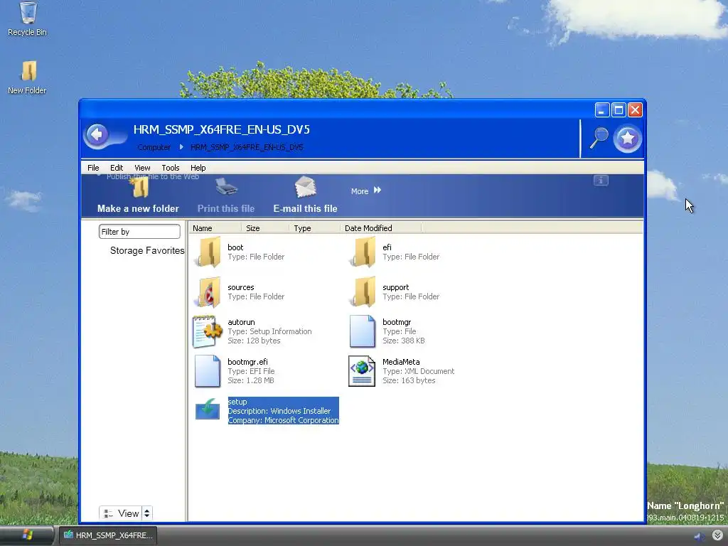Click the 'efi' folder name text
Screen dimensions: 728x546
click(387, 247)
